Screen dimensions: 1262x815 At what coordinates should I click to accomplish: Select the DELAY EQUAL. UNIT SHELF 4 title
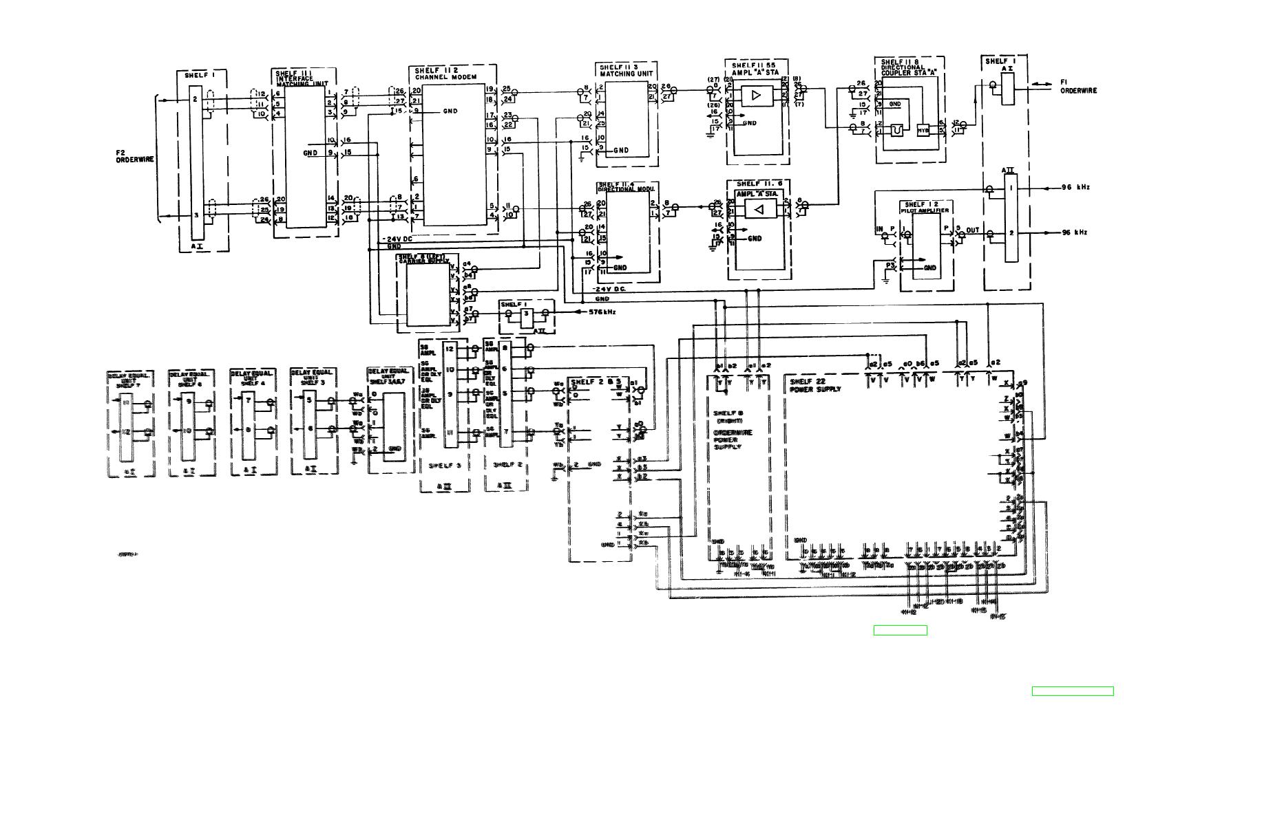[x=253, y=378]
